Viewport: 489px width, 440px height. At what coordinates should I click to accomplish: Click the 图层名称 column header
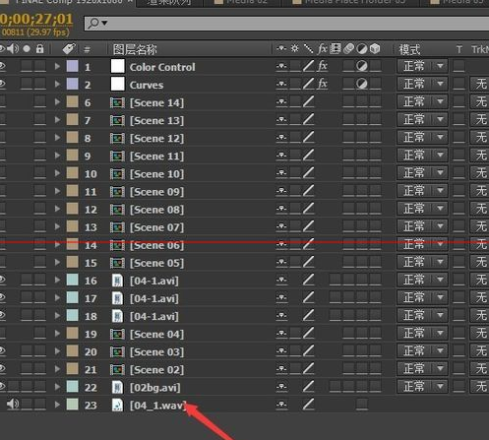[x=135, y=49]
